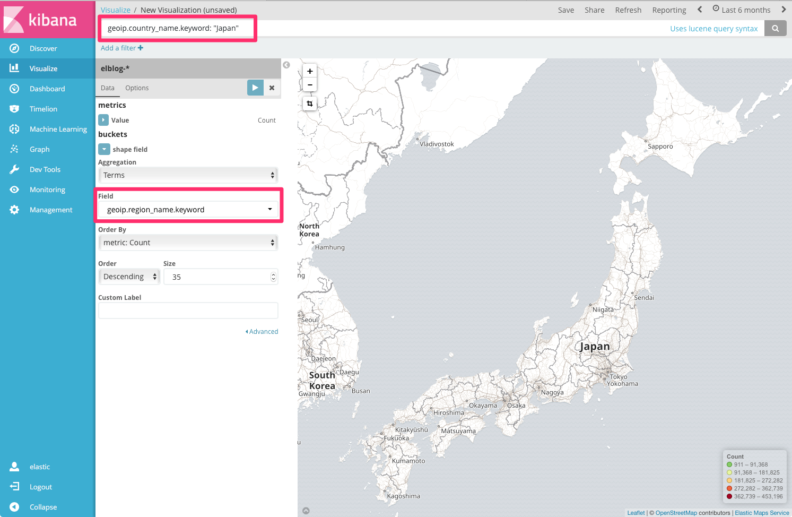Collapse the visualization settings panel
The width and height of the screenshot is (792, 517).
(x=286, y=64)
